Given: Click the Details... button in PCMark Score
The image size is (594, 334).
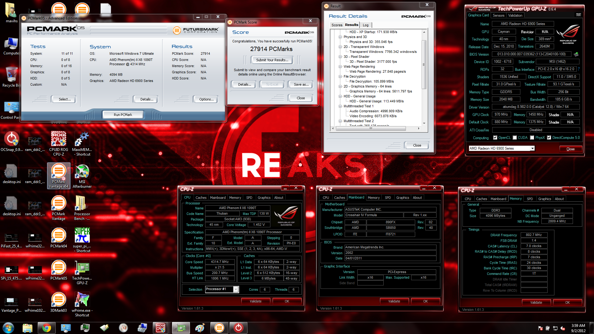Looking at the screenshot, I should coord(244,84).
